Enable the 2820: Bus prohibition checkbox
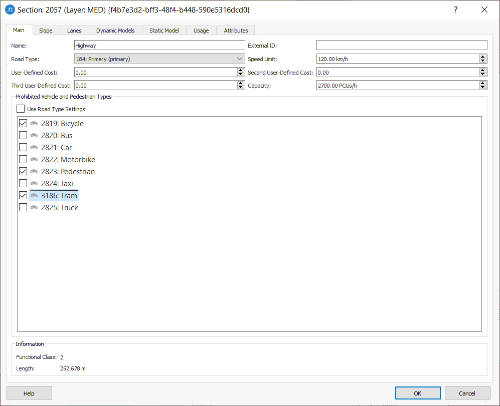Image resolution: width=500 pixels, height=406 pixels. coord(23,135)
